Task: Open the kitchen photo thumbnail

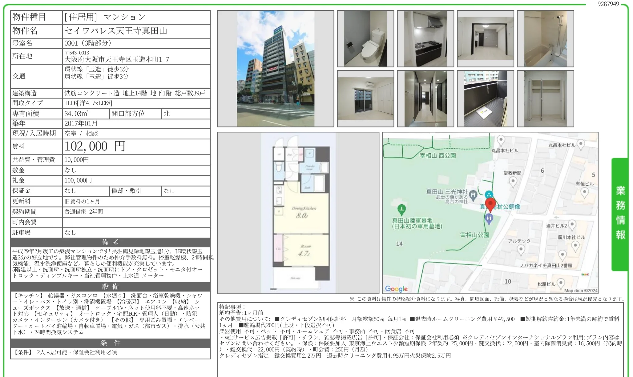Action: point(425,39)
